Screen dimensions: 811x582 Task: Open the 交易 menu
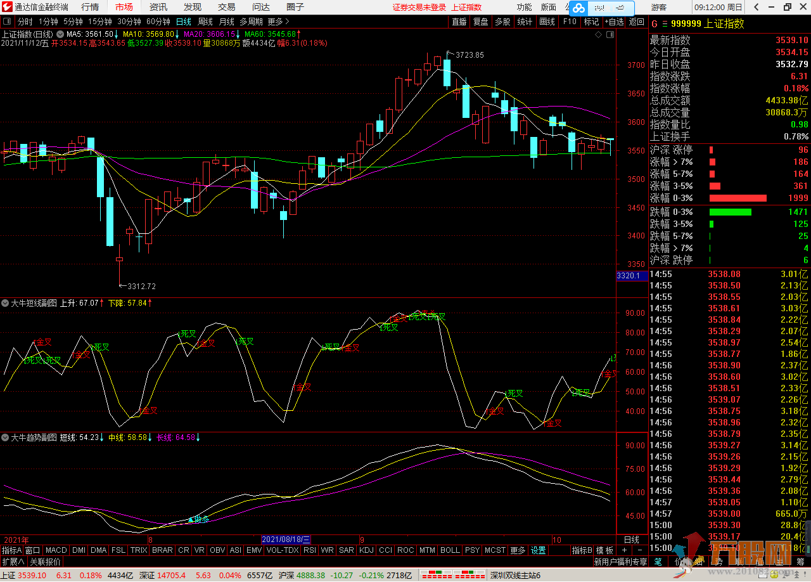coord(227,7)
